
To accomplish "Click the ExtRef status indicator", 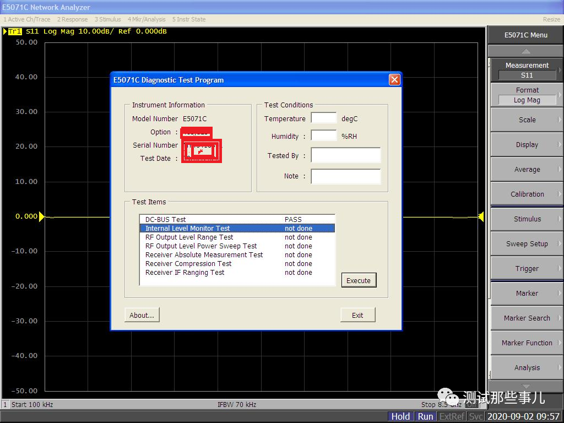I will click(452, 416).
